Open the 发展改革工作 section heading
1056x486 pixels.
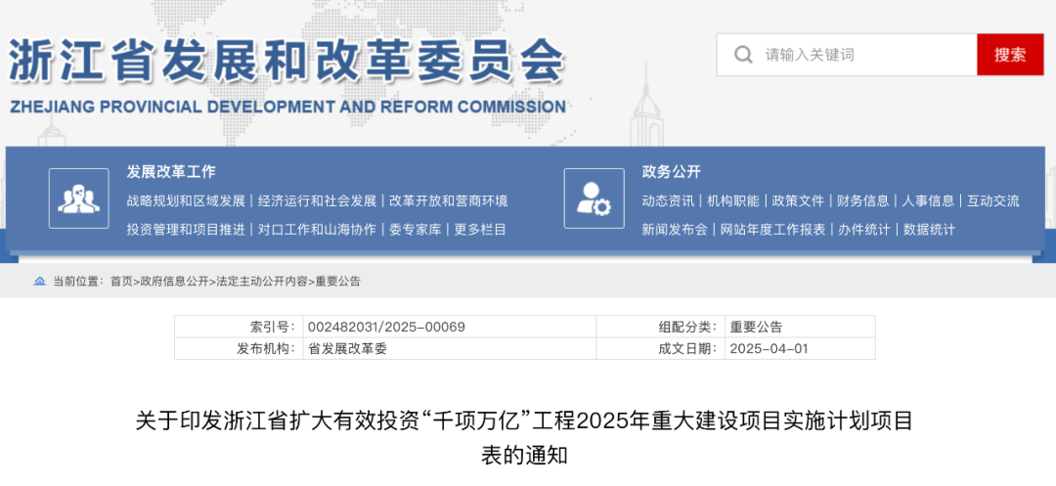click(171, 172)
